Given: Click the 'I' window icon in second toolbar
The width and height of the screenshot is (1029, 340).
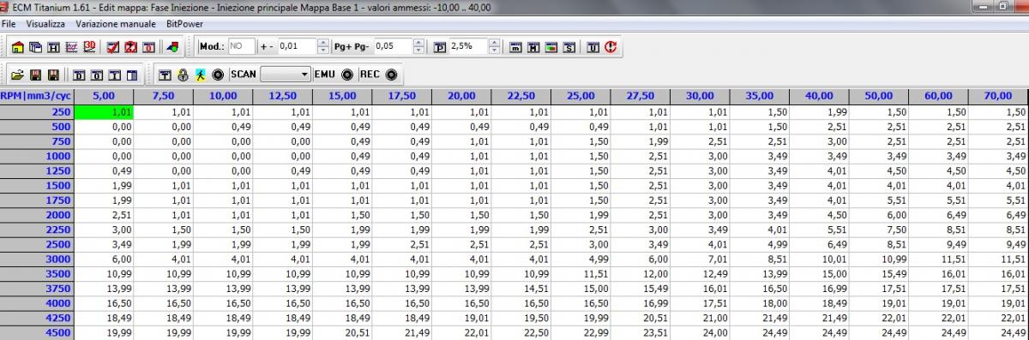Looking at the screenshot, I should coord(115,75).
